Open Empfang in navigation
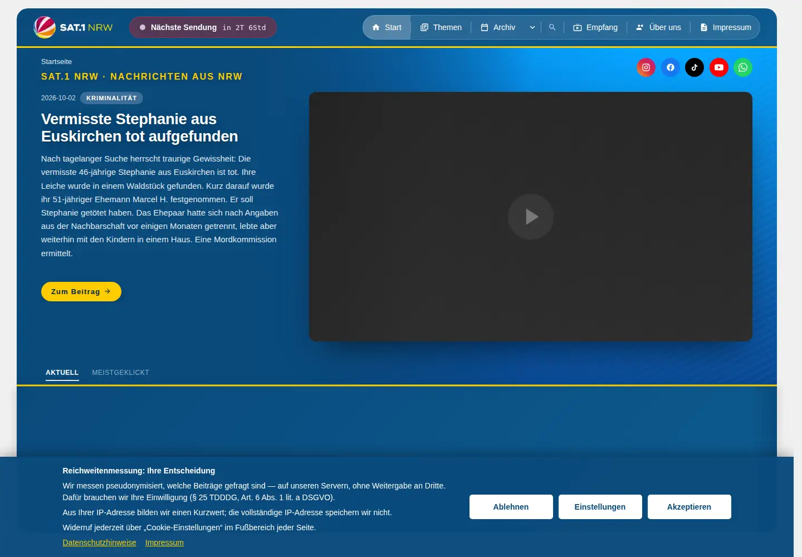Image resolution: width=802 pixels, height=557 pixels. pos(595,27)
